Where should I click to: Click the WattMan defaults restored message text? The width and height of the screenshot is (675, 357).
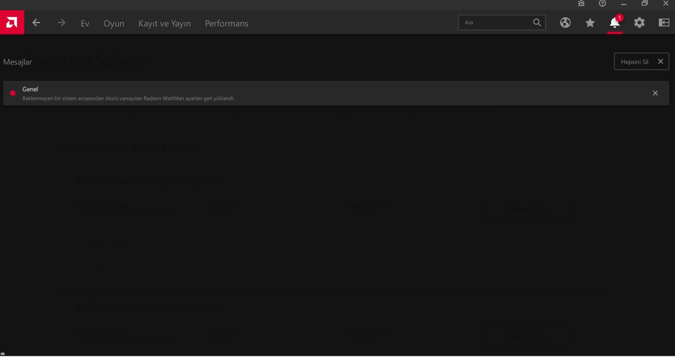coord(129,99)
